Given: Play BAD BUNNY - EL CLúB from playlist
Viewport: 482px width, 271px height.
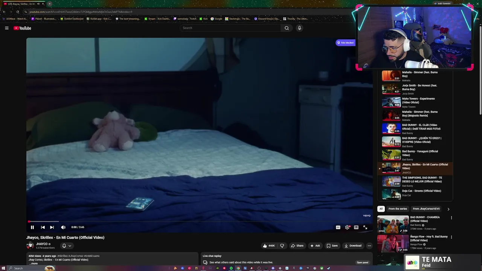Looking at the screenshot, I should (x=415, y=129).
